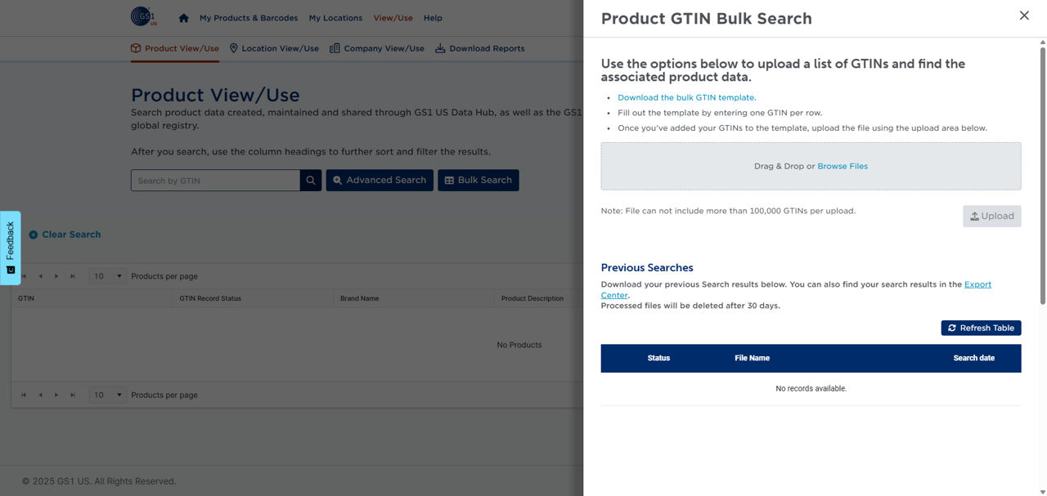This screenshot has width=1047, height=496.
Task: Click the previous page arrow in the bottom pager
Action: pyautogui.click(x=40, y=395)
